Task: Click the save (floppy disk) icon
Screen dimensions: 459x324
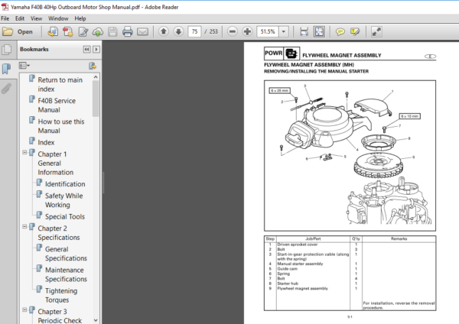Action: click(x=112, y=31)
